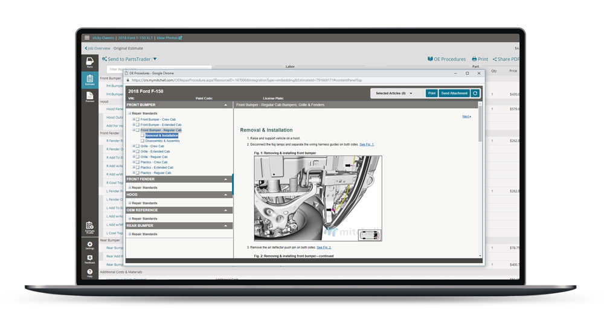Go back to Job Overview
Screen dimensions: 604x321
(97, 48)
